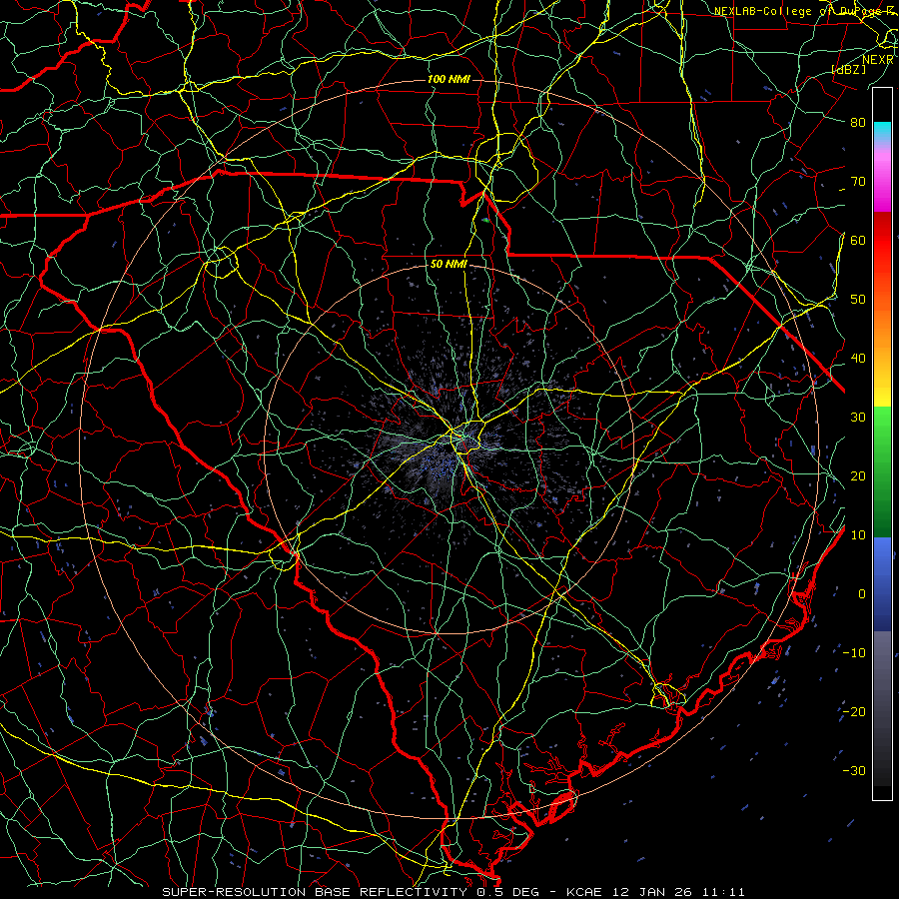Click the blue segment of the reflectivity color bar
This screenshot has width=899, height=899.
click(882, 584)
